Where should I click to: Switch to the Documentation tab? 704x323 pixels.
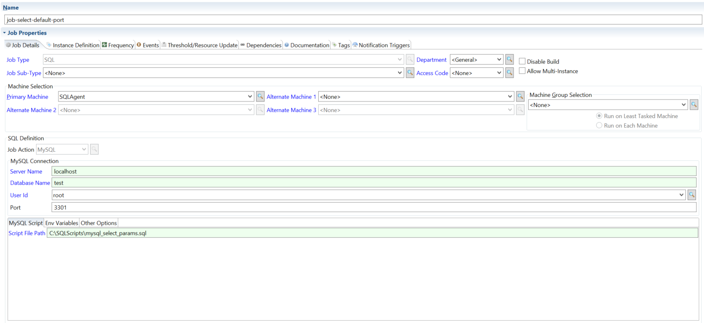306,45
